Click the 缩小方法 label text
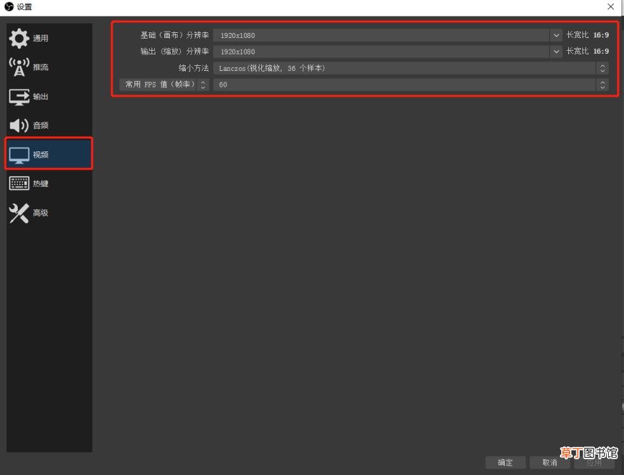This screenshot has height=475, width=624. point(194,68)
